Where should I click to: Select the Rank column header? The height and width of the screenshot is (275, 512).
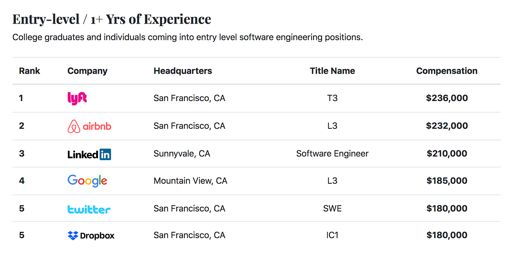pos(30,71)
